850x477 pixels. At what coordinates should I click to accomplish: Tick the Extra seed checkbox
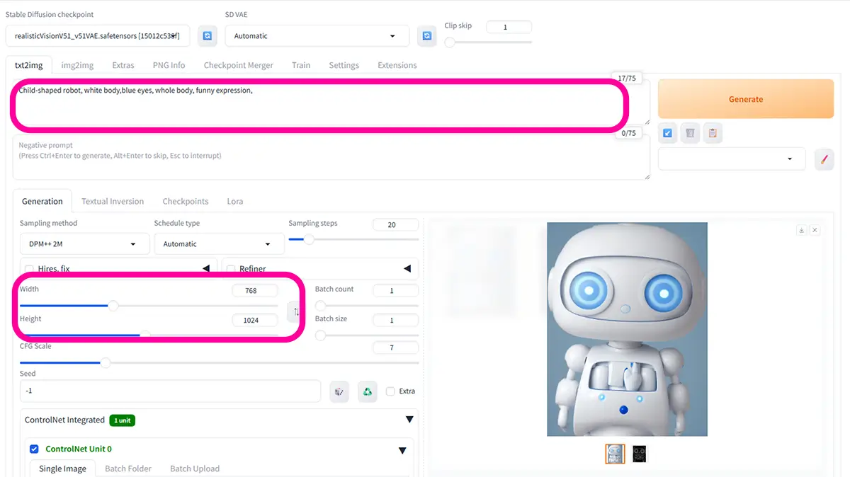[390, 391]
